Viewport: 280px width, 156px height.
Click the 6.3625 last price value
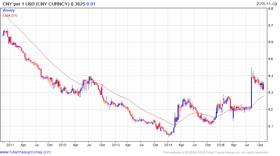pyautogui.click(x=78, y=3)
